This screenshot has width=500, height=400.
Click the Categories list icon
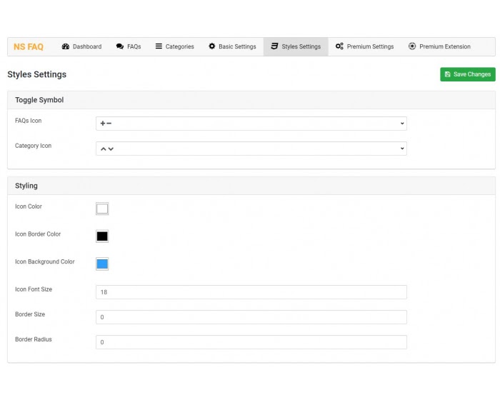coord(159,47)
